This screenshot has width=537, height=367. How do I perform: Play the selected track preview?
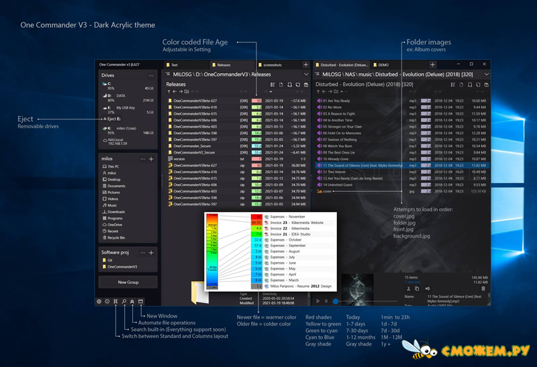(x=318, y=301)
